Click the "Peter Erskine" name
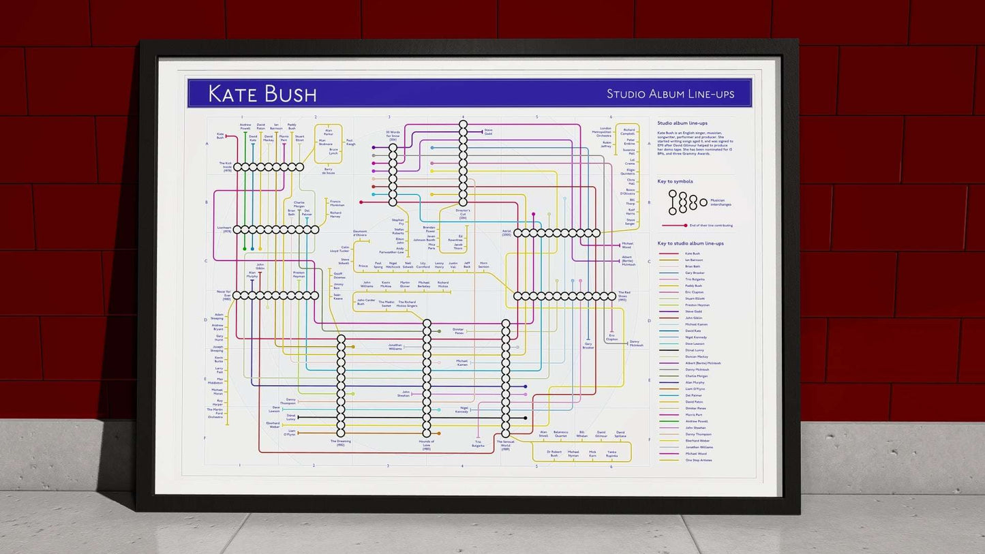Screen dimensions: 985x554 (631, 142)
